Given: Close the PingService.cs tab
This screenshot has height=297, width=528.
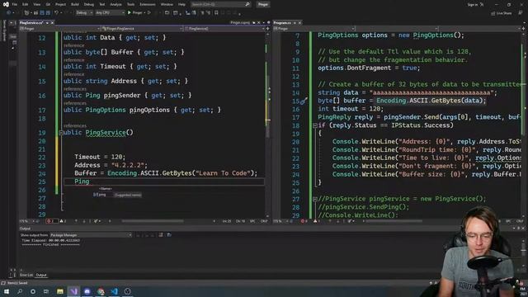Looking at the screenshot, I should coord(52,22).
